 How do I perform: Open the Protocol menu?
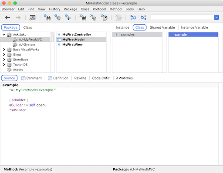coord(99,9)
